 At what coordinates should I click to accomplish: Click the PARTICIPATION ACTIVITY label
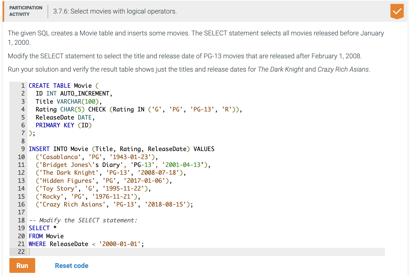[26, 11]
